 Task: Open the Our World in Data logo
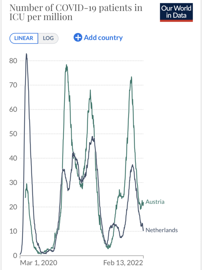176,12
